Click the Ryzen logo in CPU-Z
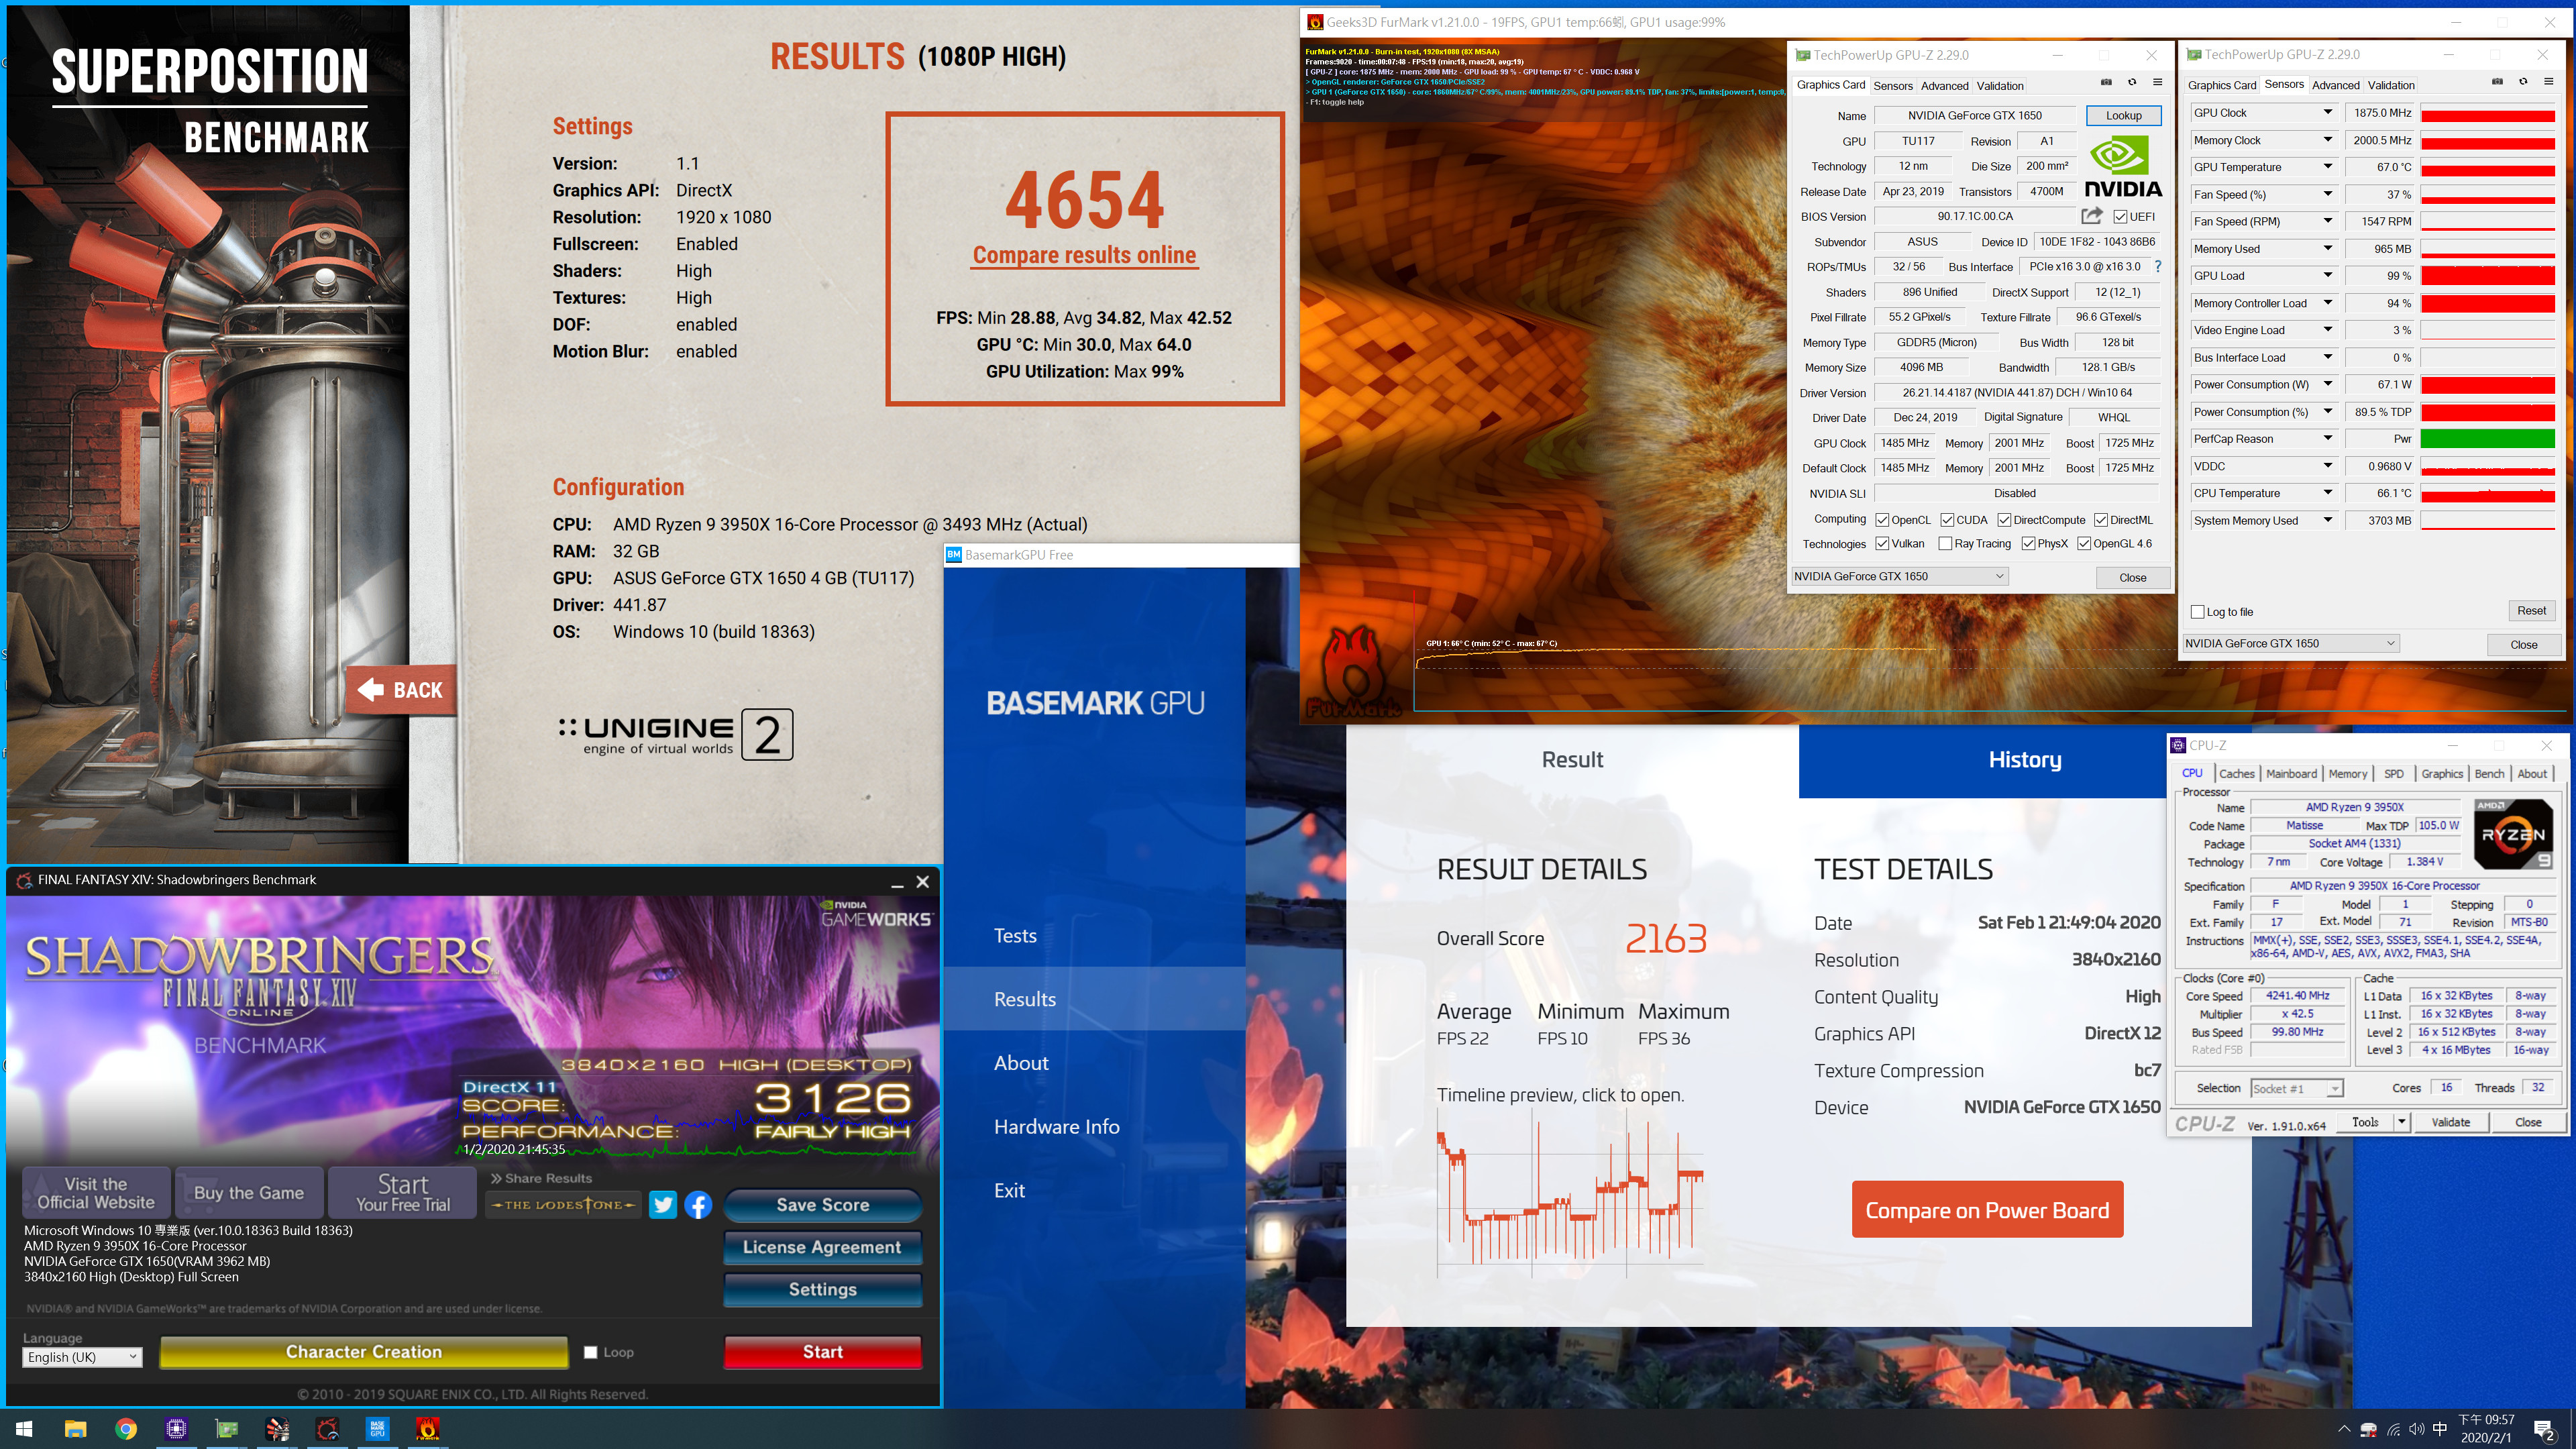The height and width of the screenshot is (1449, 2576). [2514, 833]
